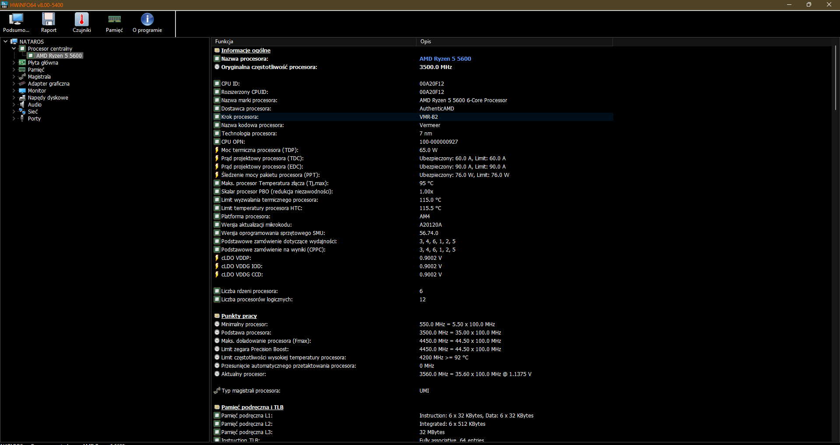
Task: Click the Procesor centralny chip icon
Action: tap(23, 48)
